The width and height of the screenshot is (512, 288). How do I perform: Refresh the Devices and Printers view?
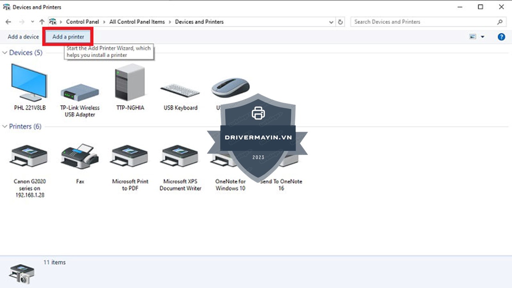[x=340, y=22]
